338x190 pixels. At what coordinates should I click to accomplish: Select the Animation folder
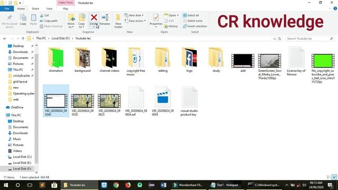coord(56,60)
